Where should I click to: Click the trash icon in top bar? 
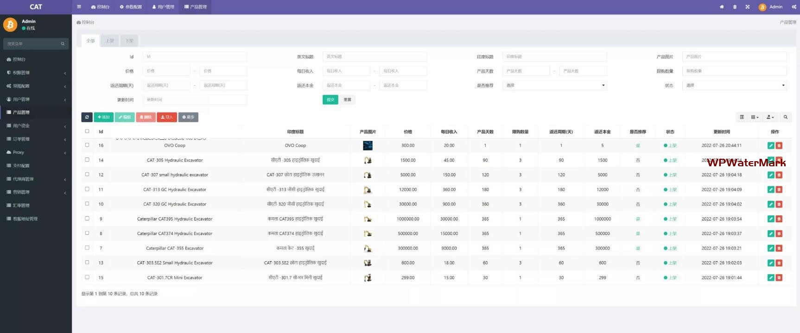pos(735,7)
